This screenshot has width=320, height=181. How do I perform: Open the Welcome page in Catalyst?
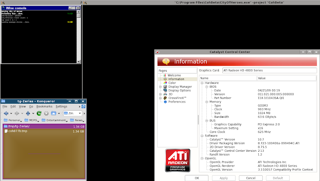pyautogui.click(x=174, y=75)
